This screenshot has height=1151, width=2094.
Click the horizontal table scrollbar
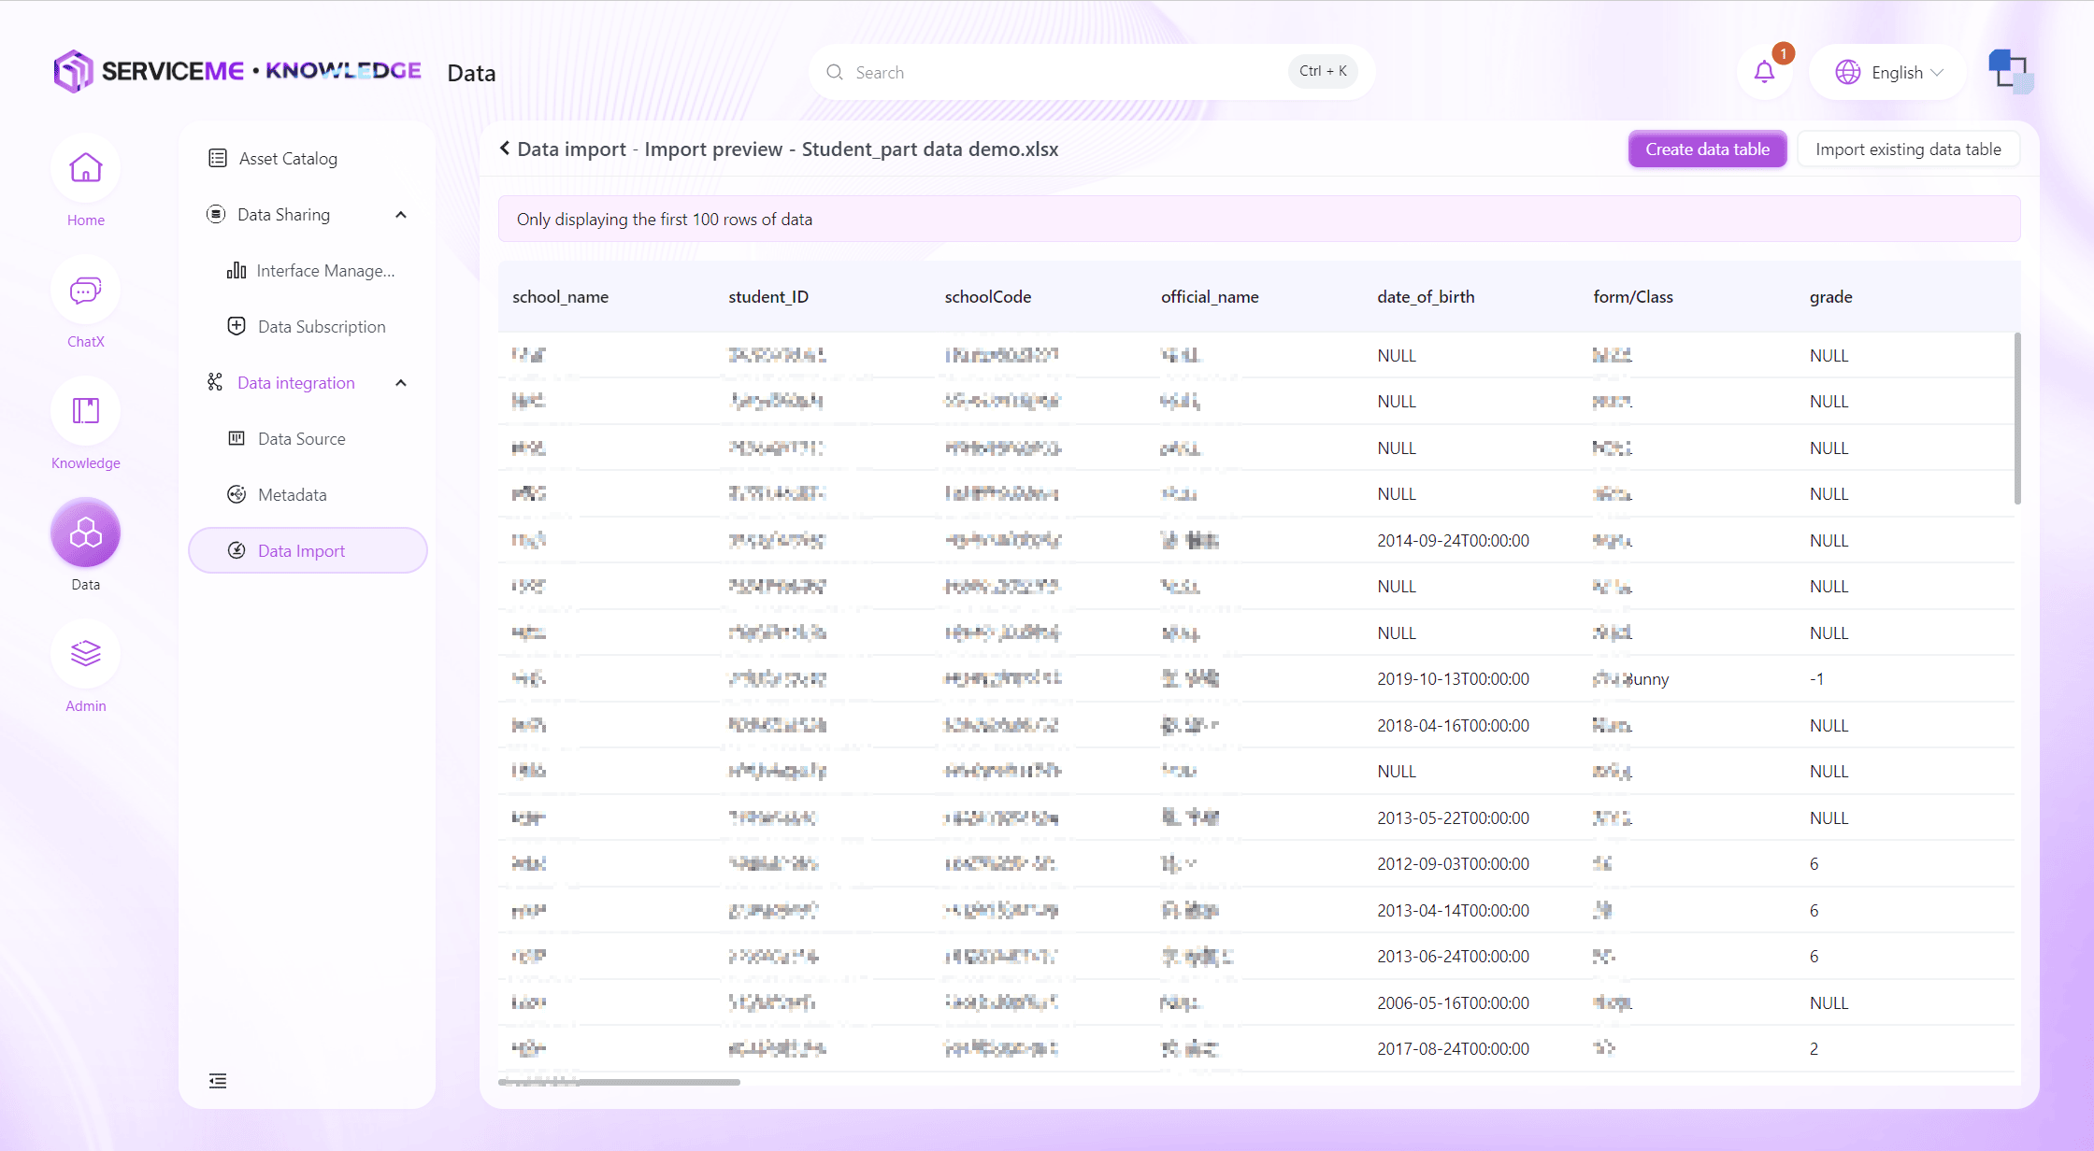[x=619, y=1082]
